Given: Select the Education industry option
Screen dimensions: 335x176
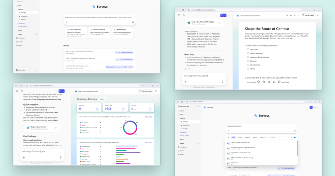Looking at the screenshot, I should [x=248, y=61].
